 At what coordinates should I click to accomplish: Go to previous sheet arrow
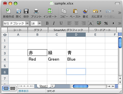point(24,86)
